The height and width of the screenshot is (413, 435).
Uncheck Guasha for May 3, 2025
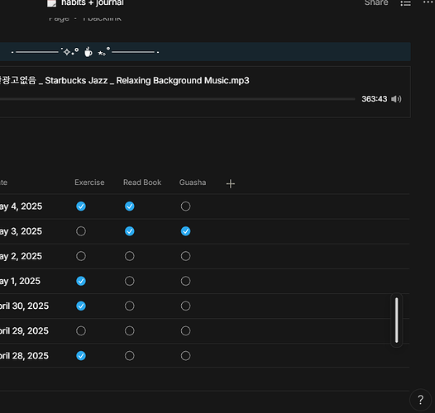coord(185,231)
